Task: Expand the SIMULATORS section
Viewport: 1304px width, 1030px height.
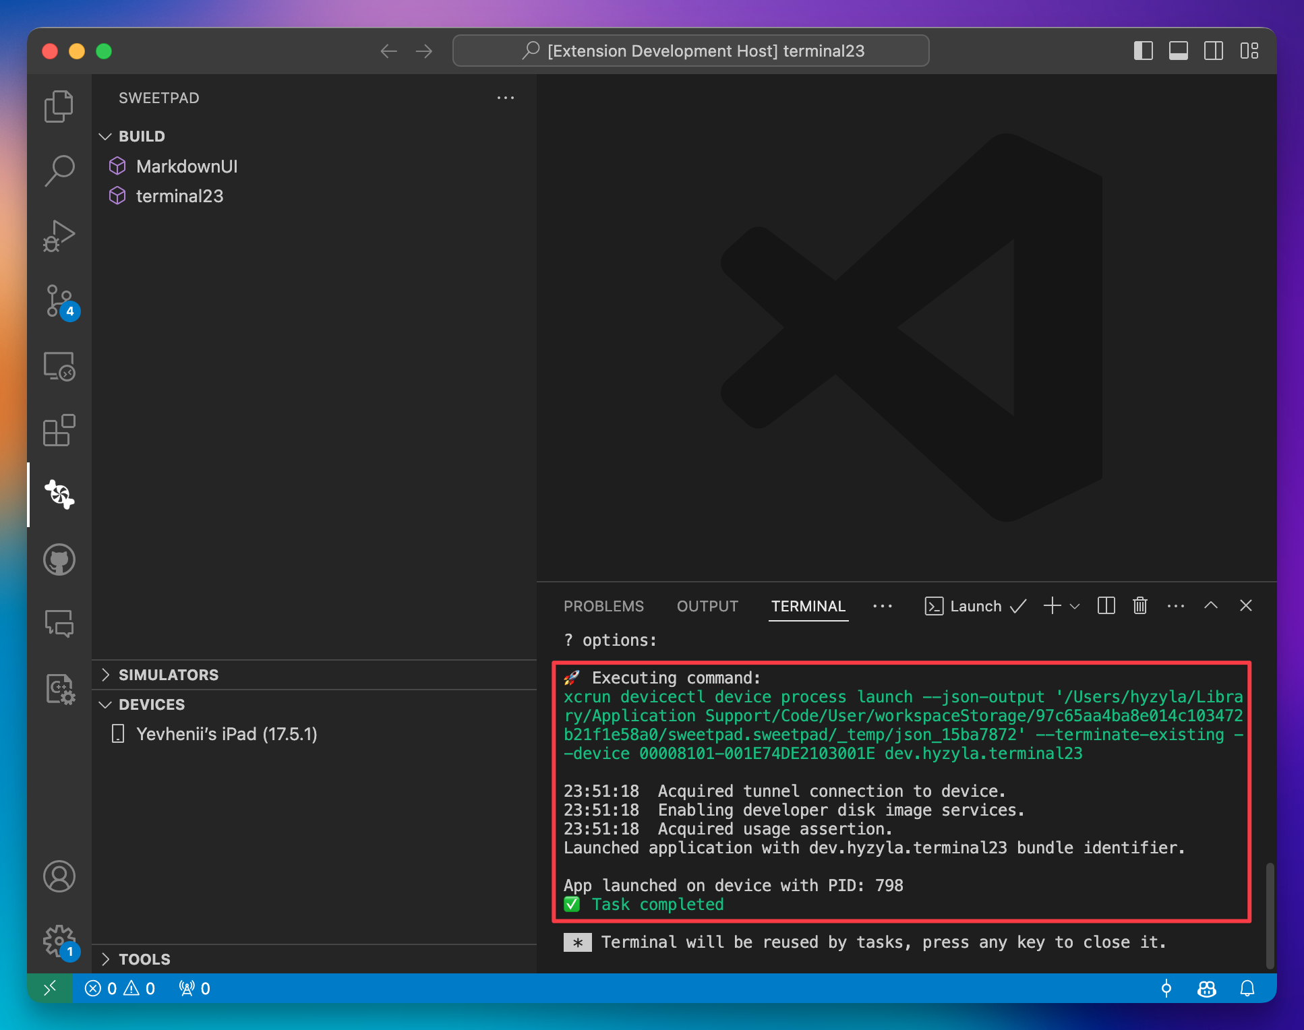Action: coord(107,675)
